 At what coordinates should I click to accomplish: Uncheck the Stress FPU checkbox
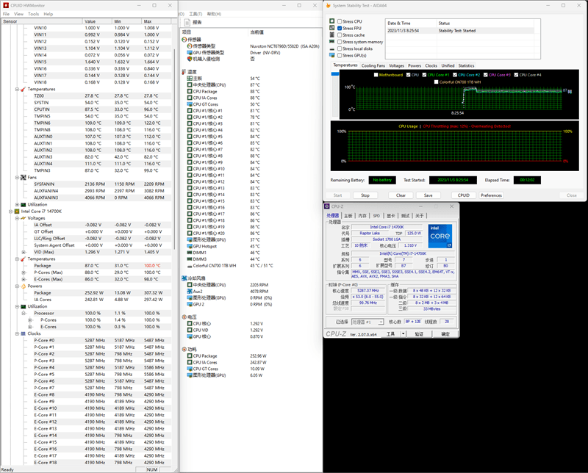340,28
